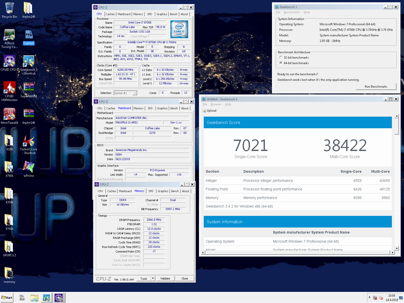This screenshot has height=303, width=404.
Task: Click the MAXIMUS IX APEX model field
Action: click(138, 122)
